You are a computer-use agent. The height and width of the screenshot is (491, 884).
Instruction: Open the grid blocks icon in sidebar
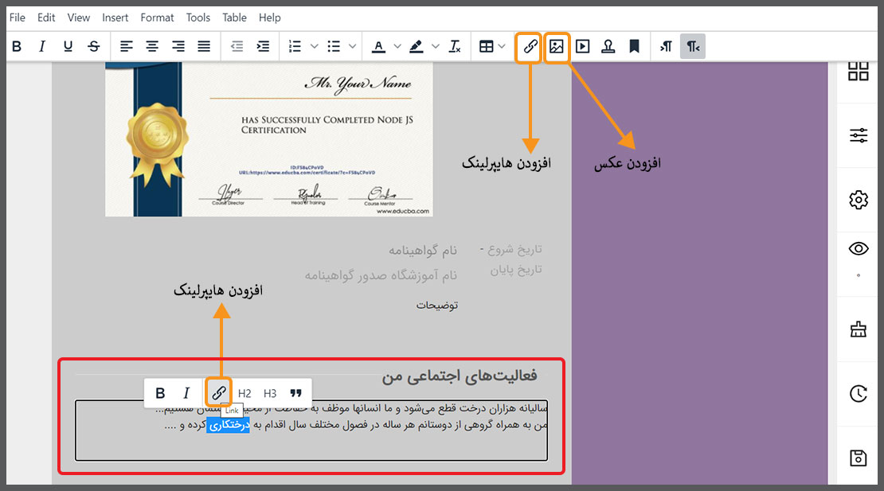point(858,71)
